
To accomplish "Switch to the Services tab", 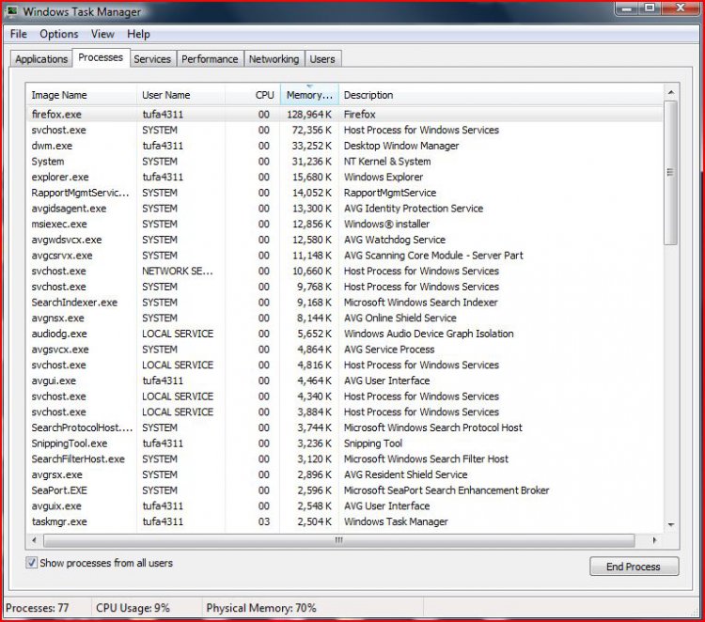I will point(152,59).
